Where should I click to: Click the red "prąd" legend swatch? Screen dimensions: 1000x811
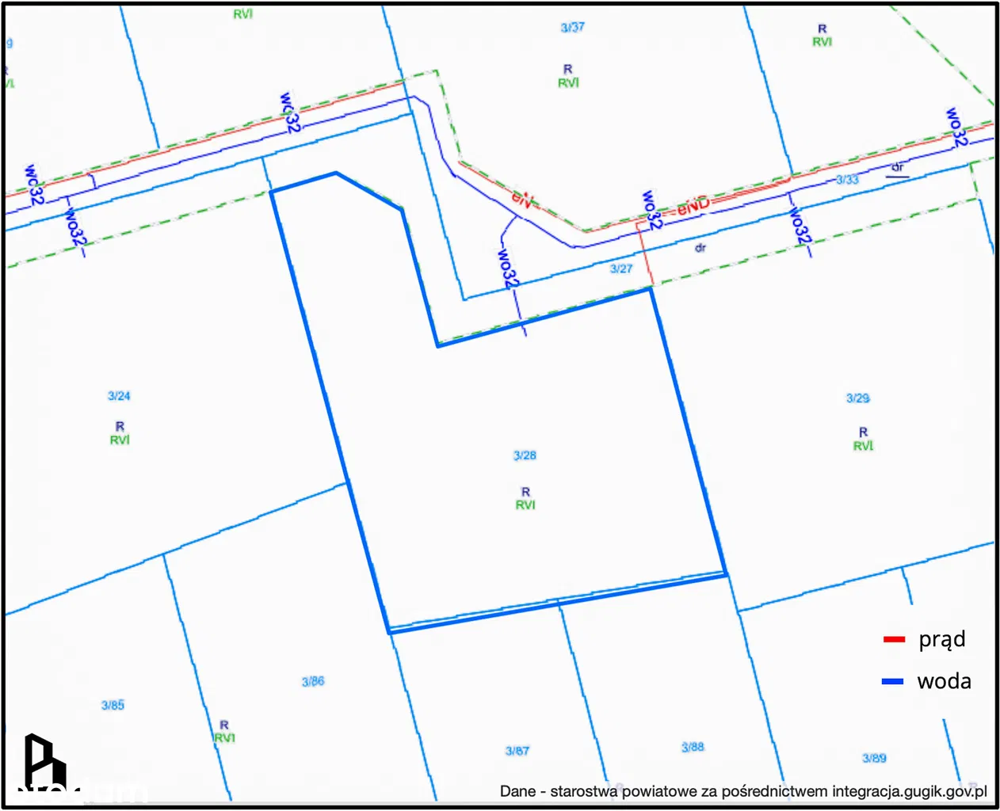894,639
